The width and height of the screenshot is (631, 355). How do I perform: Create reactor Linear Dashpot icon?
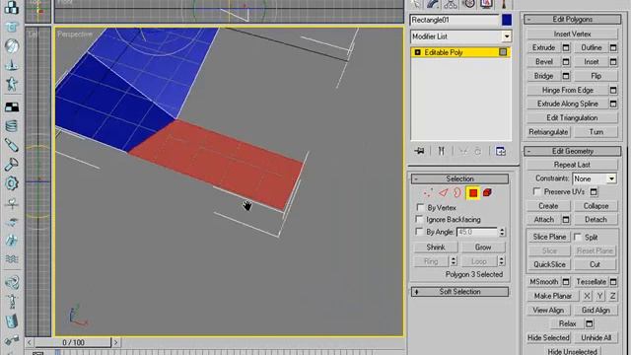[12, 145]
